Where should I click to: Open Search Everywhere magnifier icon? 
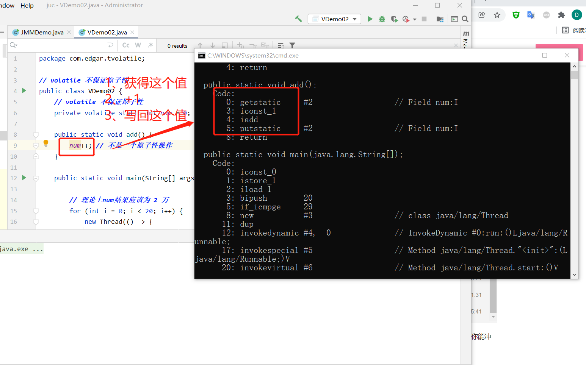[x=465, y=19]
